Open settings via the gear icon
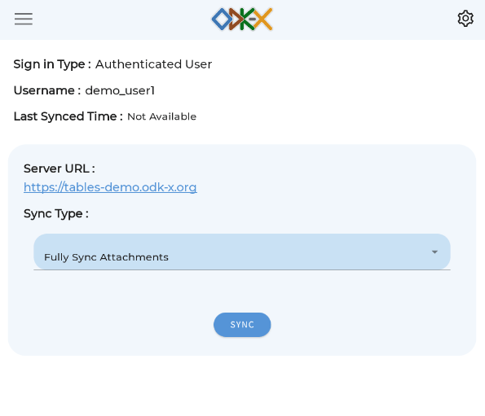485x416 pixels. point(465,19)
